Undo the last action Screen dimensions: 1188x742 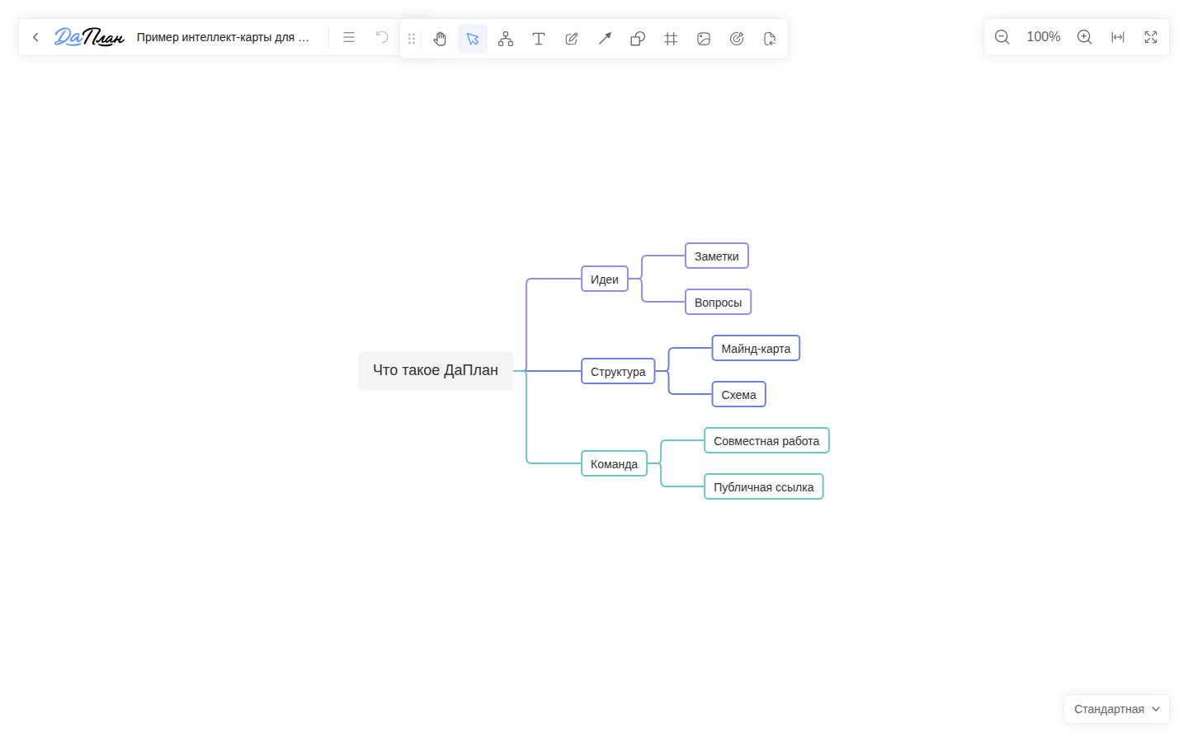[x=382, y=37]
